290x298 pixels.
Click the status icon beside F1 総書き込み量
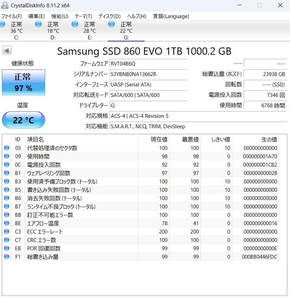click(x=6, y=257)
